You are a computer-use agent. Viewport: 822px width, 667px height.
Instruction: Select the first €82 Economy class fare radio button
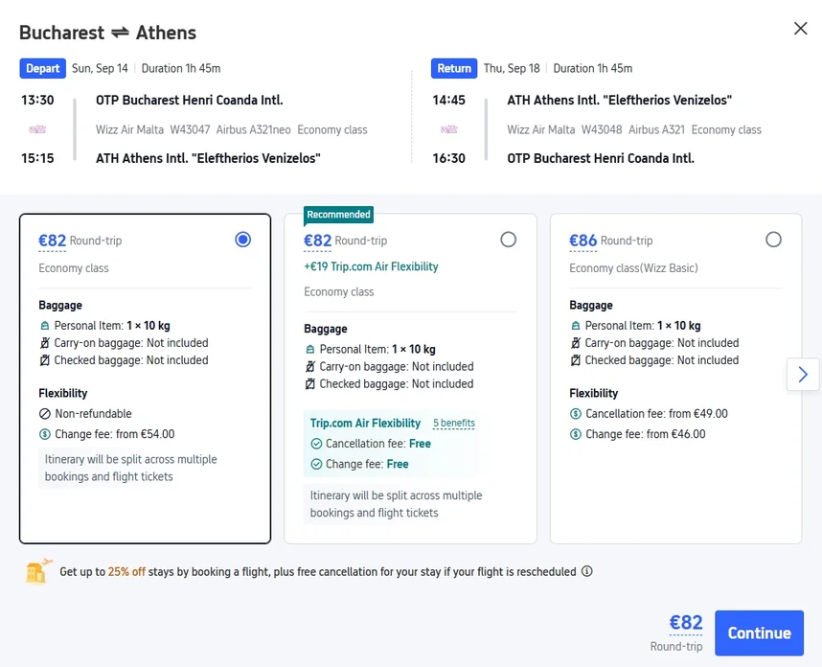point(242,240)
